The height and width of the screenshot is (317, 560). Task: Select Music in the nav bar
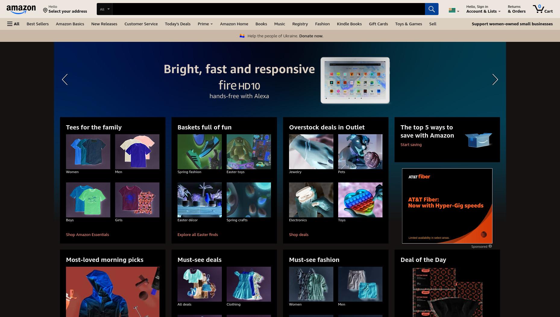click(280, 24)
